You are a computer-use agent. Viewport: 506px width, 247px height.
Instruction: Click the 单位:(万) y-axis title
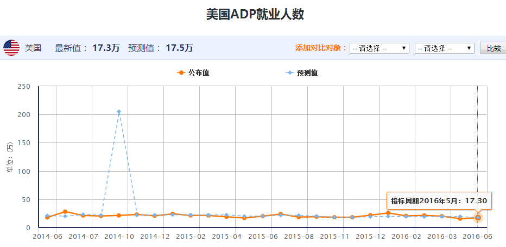coord(9,157)
